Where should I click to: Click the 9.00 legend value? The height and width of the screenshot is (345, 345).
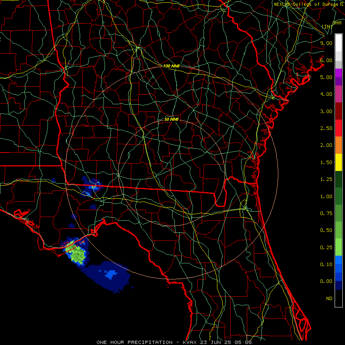(326, 43)
